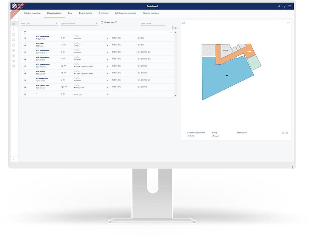Select the radio button for 1.01 Trappenhuis
Viewport: 310px width, 237px height.
click(x=25, y=38)
